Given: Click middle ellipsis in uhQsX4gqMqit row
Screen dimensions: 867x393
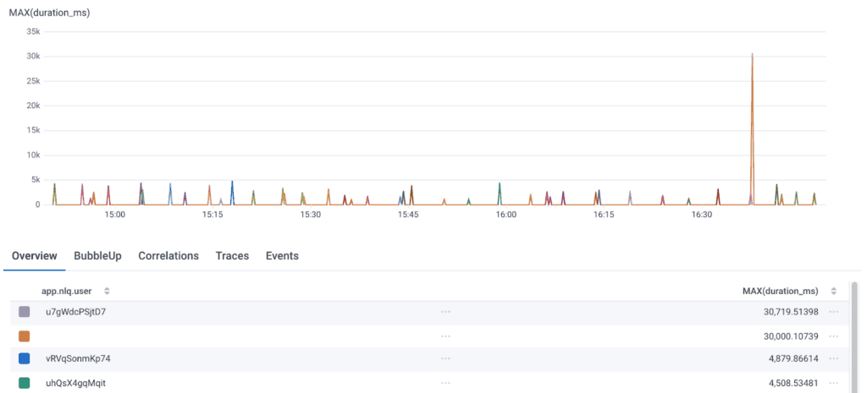Looking at the screenshot, I should tap(445, 383).
